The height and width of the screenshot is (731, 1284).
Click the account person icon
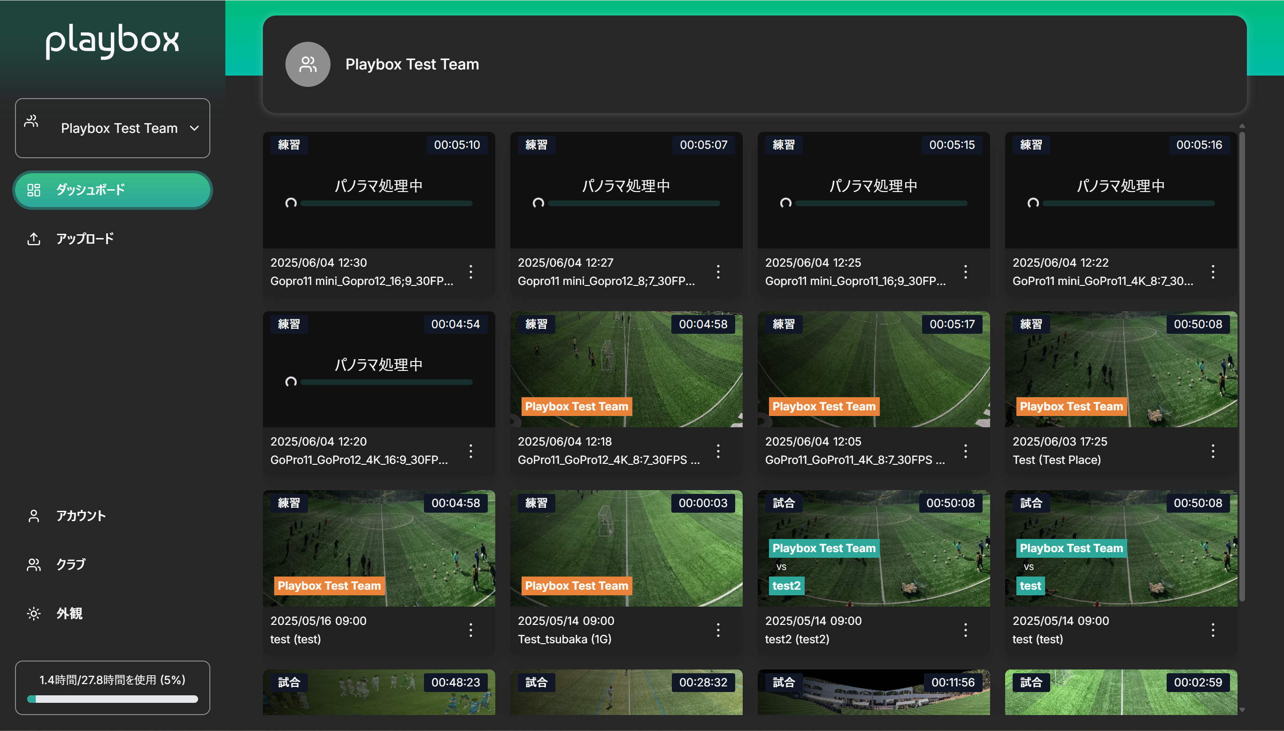point(34,516)
